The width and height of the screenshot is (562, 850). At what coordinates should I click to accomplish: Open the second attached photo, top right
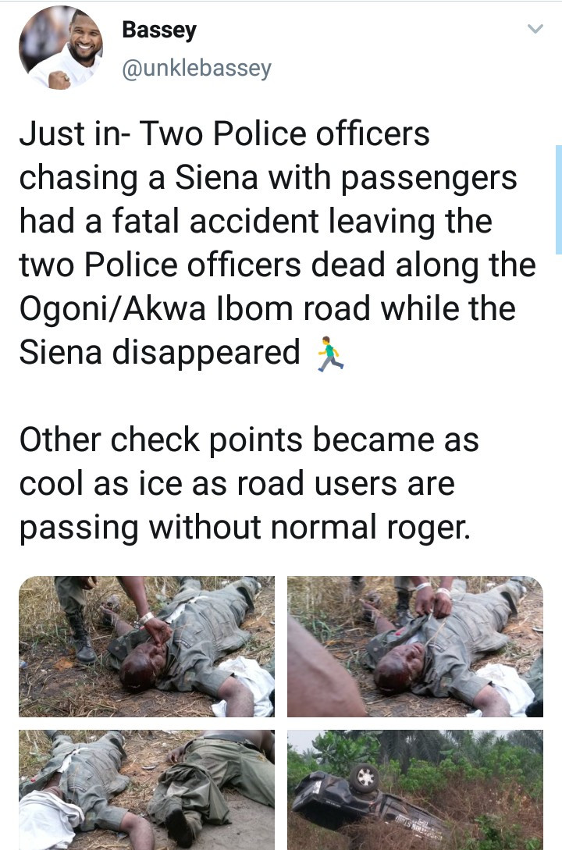pyautogui.click(x=415, y=646)
